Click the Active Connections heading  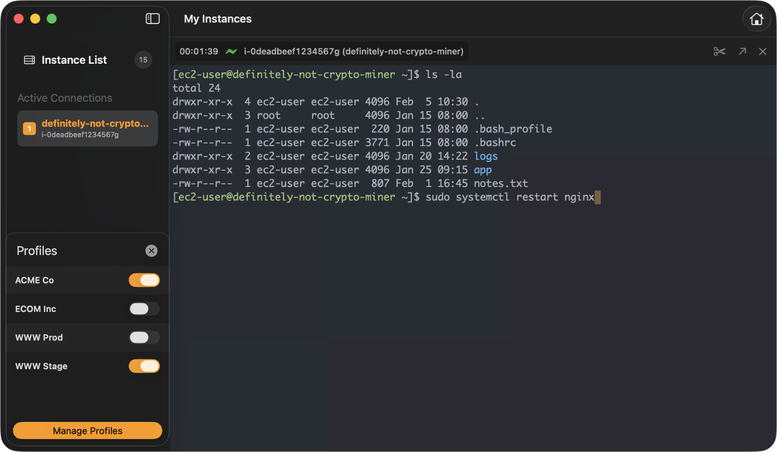[65, 98]
